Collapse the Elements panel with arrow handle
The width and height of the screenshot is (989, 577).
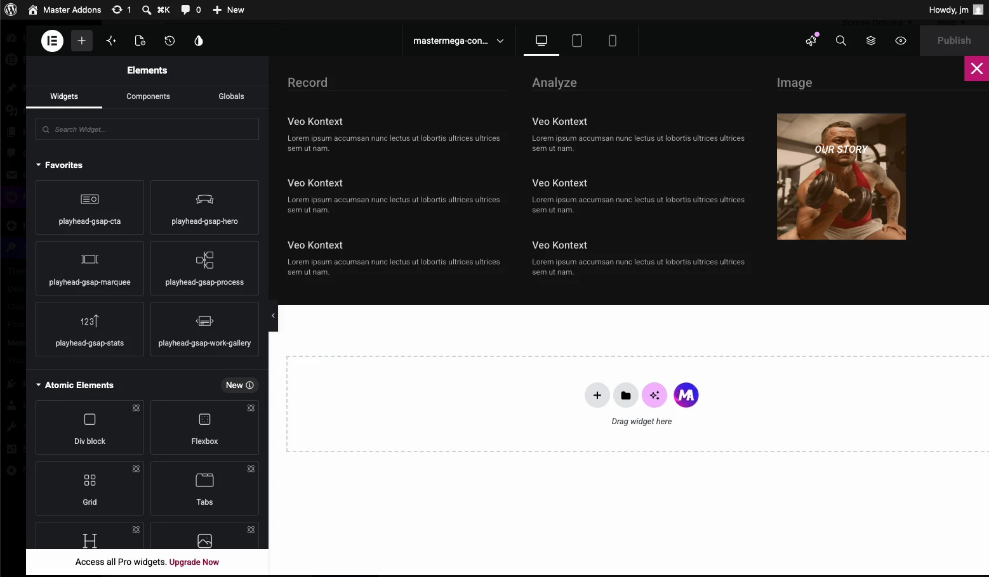(x=273, y=315)
